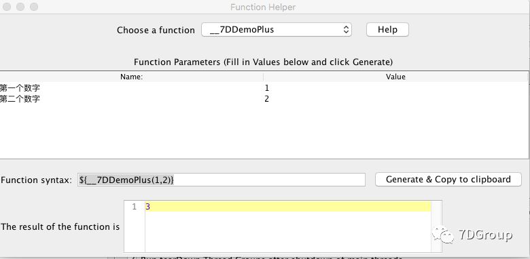Click Generate & Copy to clipboard
This screenshot has width=530, height=259.
coord(448,180)
